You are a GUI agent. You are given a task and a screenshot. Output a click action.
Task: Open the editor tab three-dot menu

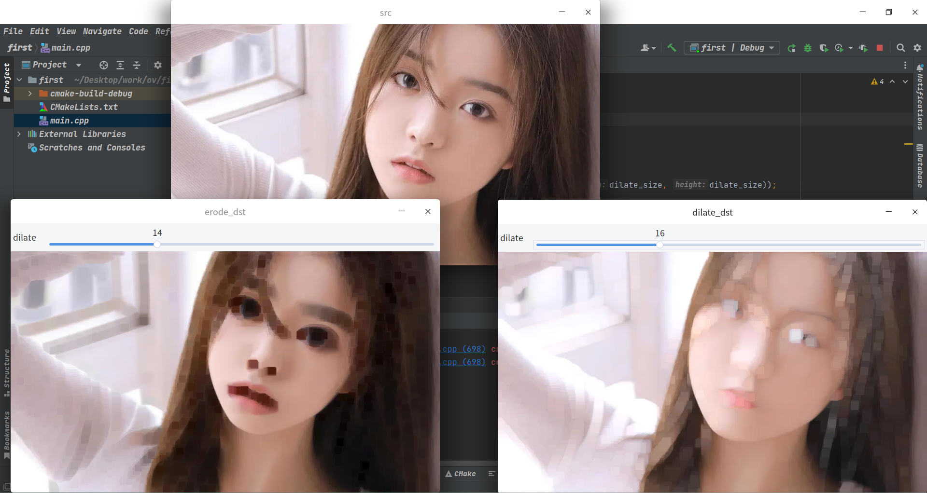pos(905,65)
